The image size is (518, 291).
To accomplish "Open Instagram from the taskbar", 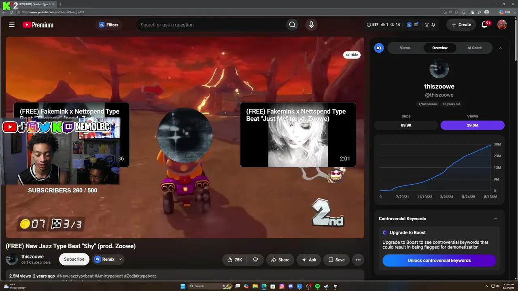I will pyautogui.click(x=282, y=286).
